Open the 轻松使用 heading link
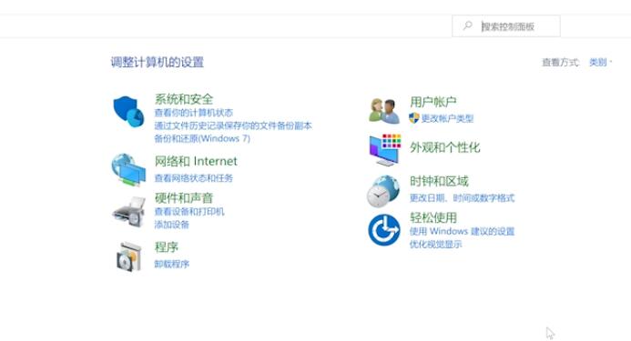631x341 pixels. coord(433,218)
